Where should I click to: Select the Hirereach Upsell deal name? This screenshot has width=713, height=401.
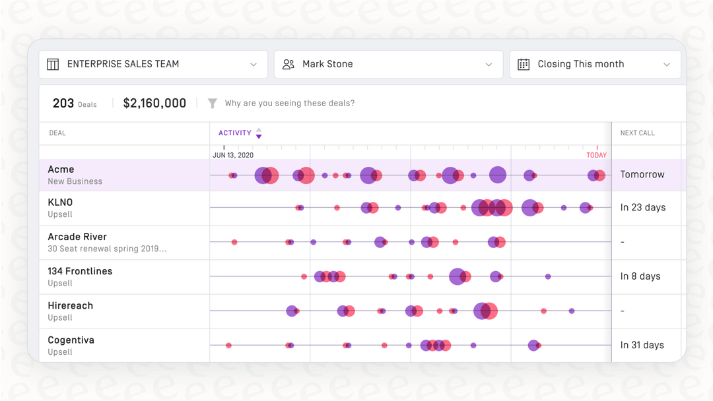pos(70,305)
